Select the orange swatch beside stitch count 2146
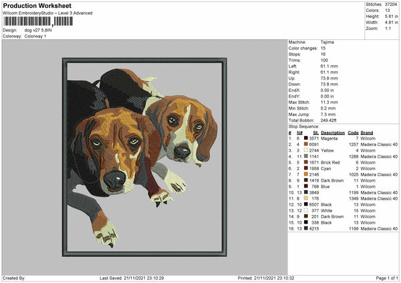 [305, 174]
